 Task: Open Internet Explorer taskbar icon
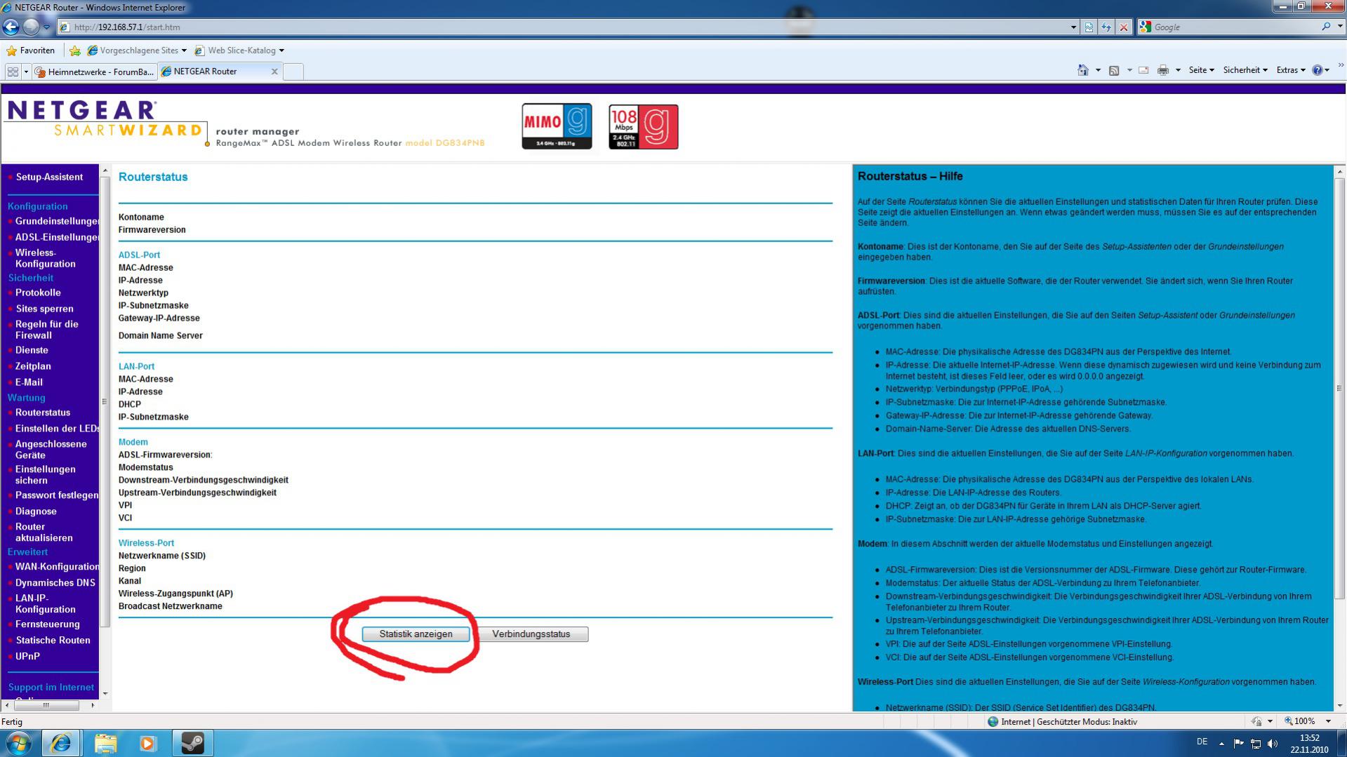(61, 743)
